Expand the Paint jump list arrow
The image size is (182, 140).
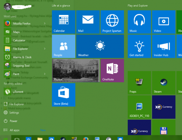(45, 74)
